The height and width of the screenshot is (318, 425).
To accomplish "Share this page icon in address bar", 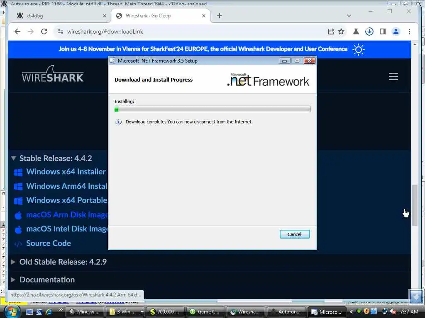I will 331,31.
